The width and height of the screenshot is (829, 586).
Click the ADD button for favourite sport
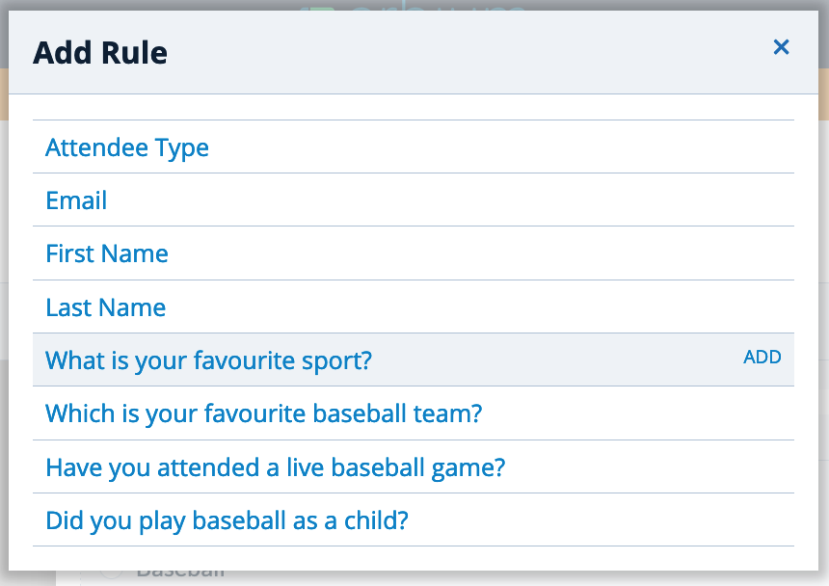point(762,358)
